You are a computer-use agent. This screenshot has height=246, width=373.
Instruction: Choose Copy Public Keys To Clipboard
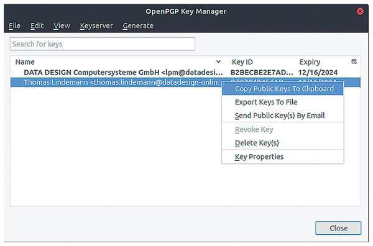pyautogui.click(x=283, y=89)
